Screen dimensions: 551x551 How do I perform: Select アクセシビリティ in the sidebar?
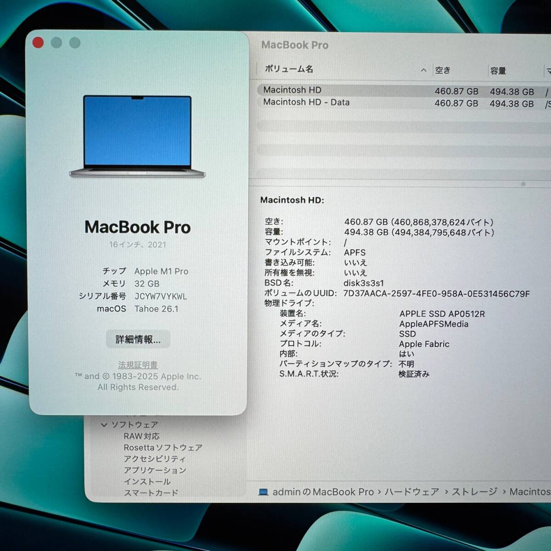pos(155,459)
